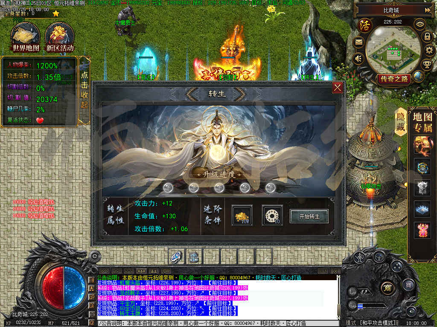Image resolution: width=437 pixels, height=327 pixels.
Task: Open the 世界地图 world map icon
Action: [x=25, y=37]
